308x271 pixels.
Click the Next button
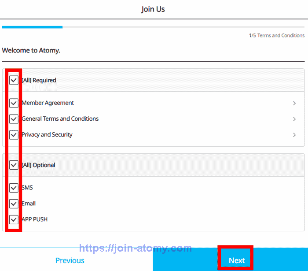pyautogui.click(x=236, y=260)
